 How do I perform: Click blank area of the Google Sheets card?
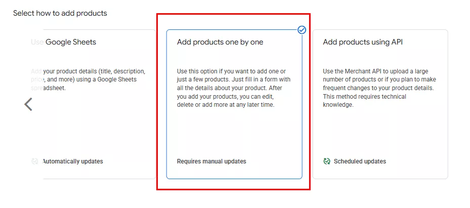coord(96,129)
